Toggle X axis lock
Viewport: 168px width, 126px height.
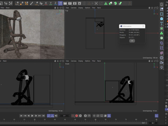[46, 3]
